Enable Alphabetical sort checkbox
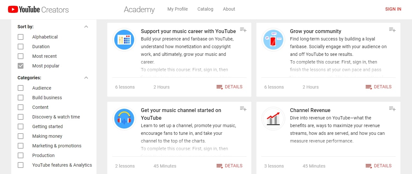 21,37
